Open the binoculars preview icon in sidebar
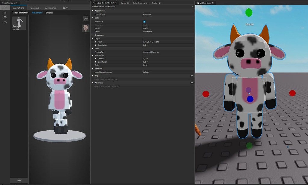This screenshot has height=185, width=308. (x=5, y=17)
